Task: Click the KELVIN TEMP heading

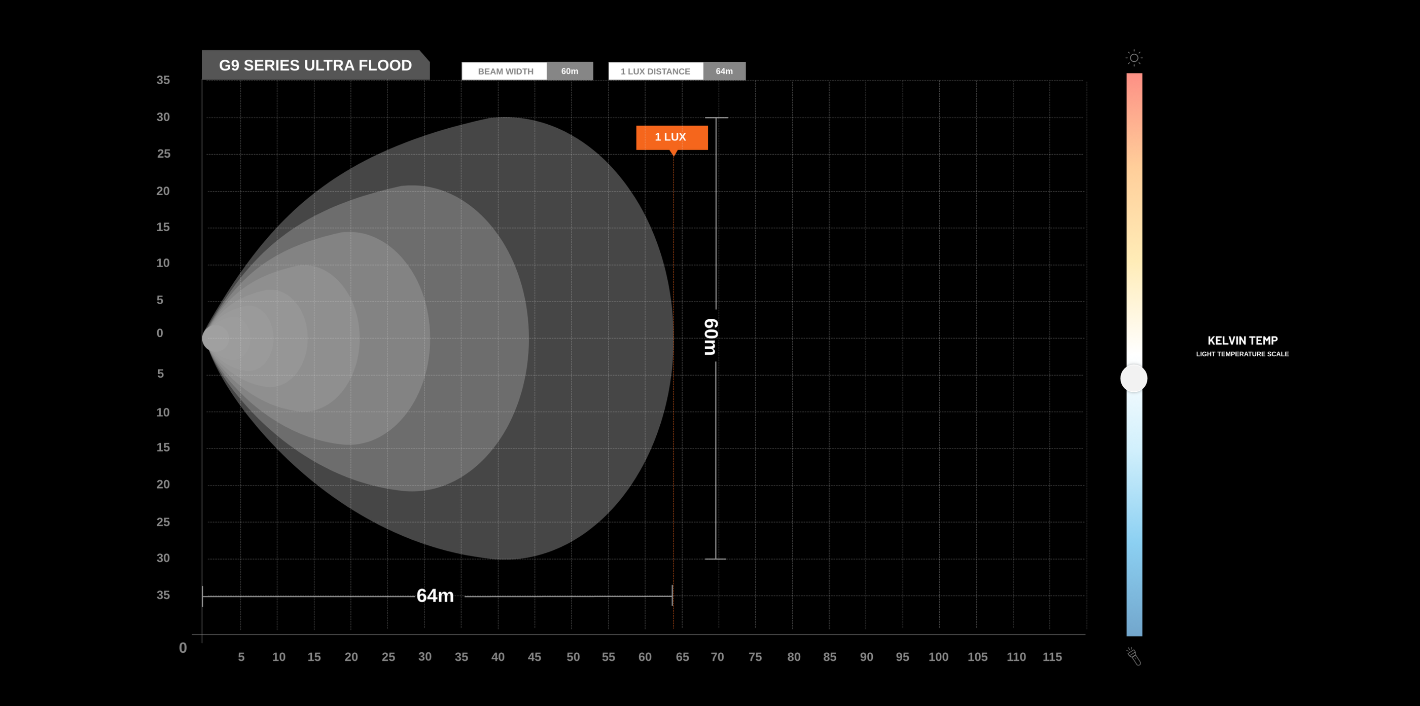Action: pyautogui.click(x=1242, y=341)
